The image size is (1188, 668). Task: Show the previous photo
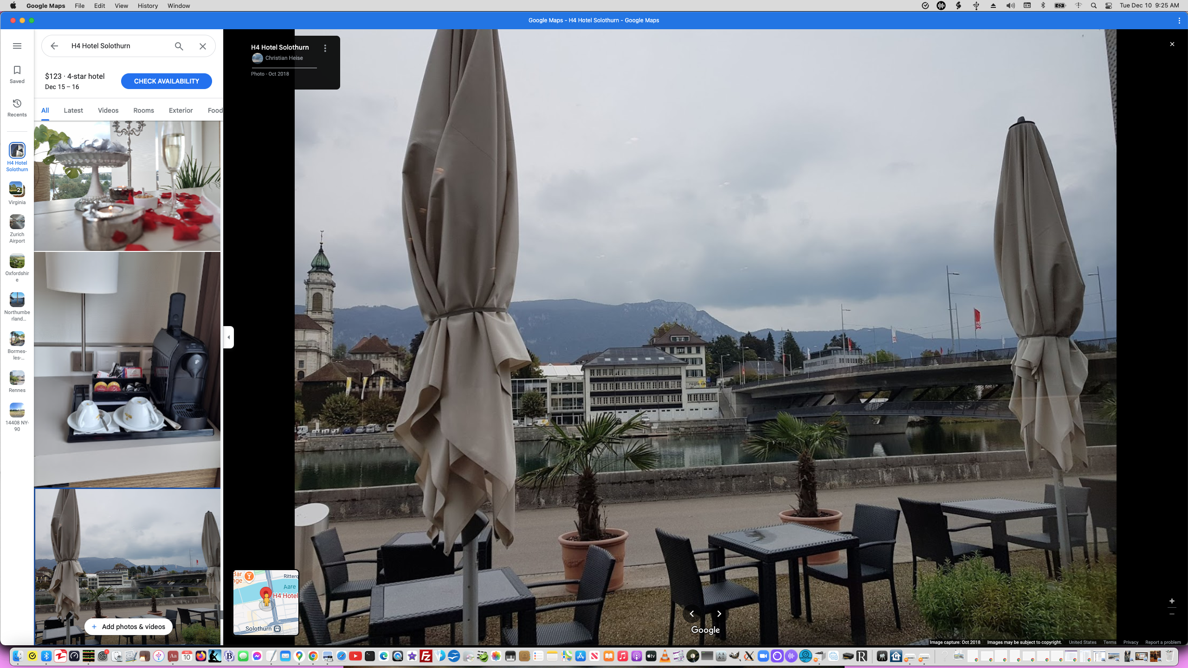(x=692, y=614)
